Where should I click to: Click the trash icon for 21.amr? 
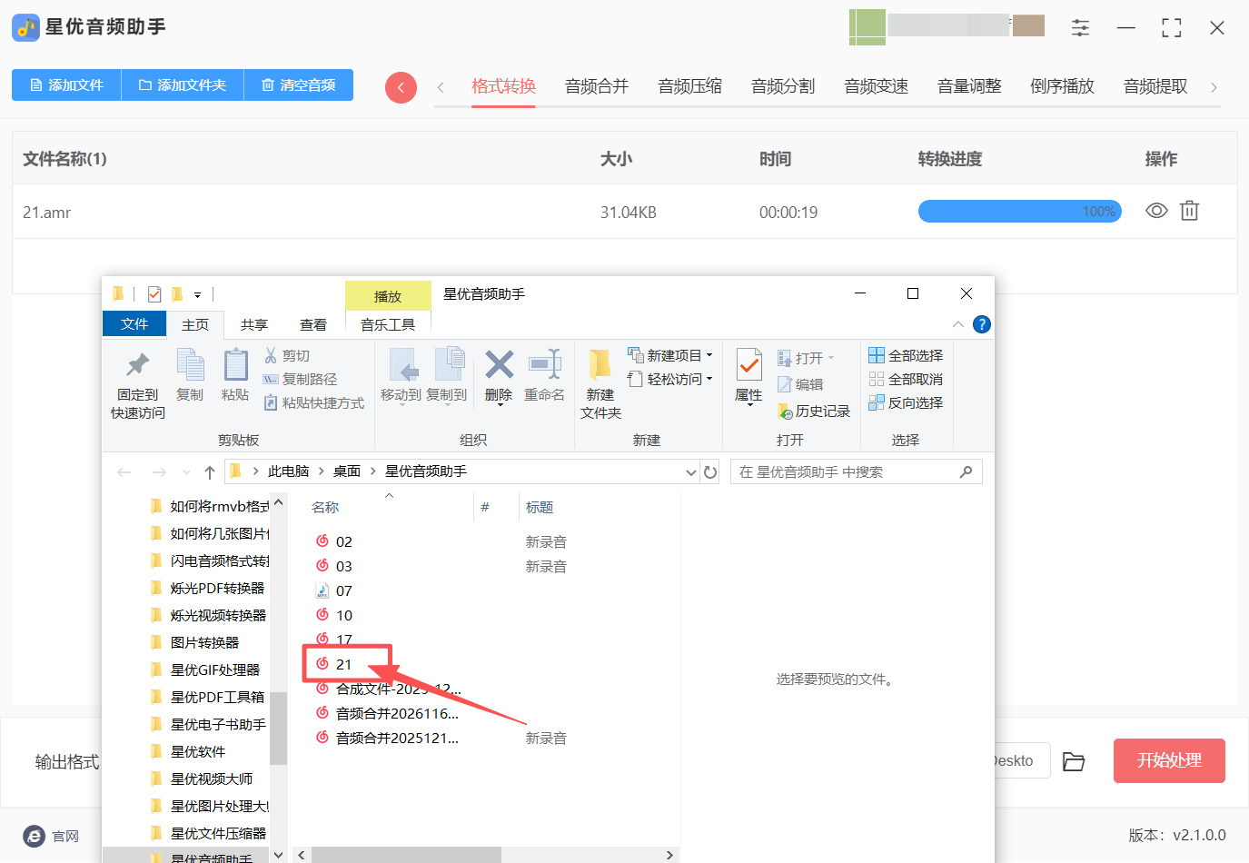(x=1189, y=212)
